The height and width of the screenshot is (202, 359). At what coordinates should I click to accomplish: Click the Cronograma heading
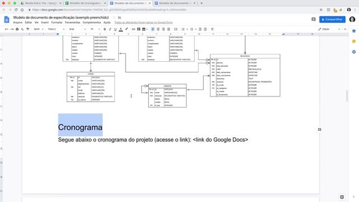click(x=80, y=127)
